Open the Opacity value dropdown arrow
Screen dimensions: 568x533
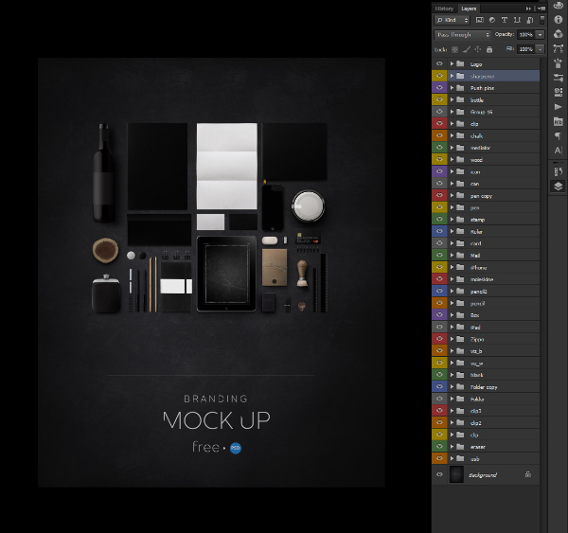[540, 34]
